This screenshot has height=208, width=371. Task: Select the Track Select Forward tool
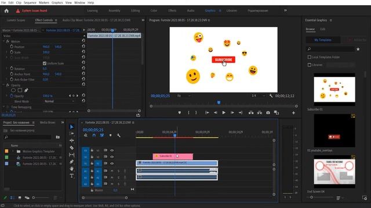tap(72, 133)
